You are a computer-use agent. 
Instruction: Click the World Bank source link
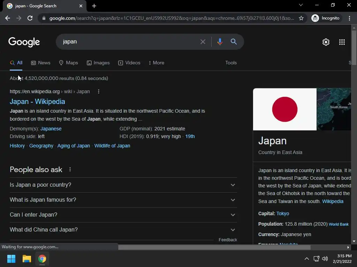(x=339, y=224)
